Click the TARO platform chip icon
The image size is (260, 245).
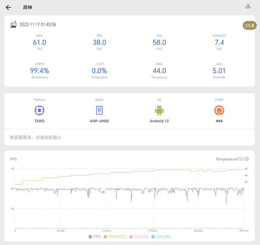39,110
